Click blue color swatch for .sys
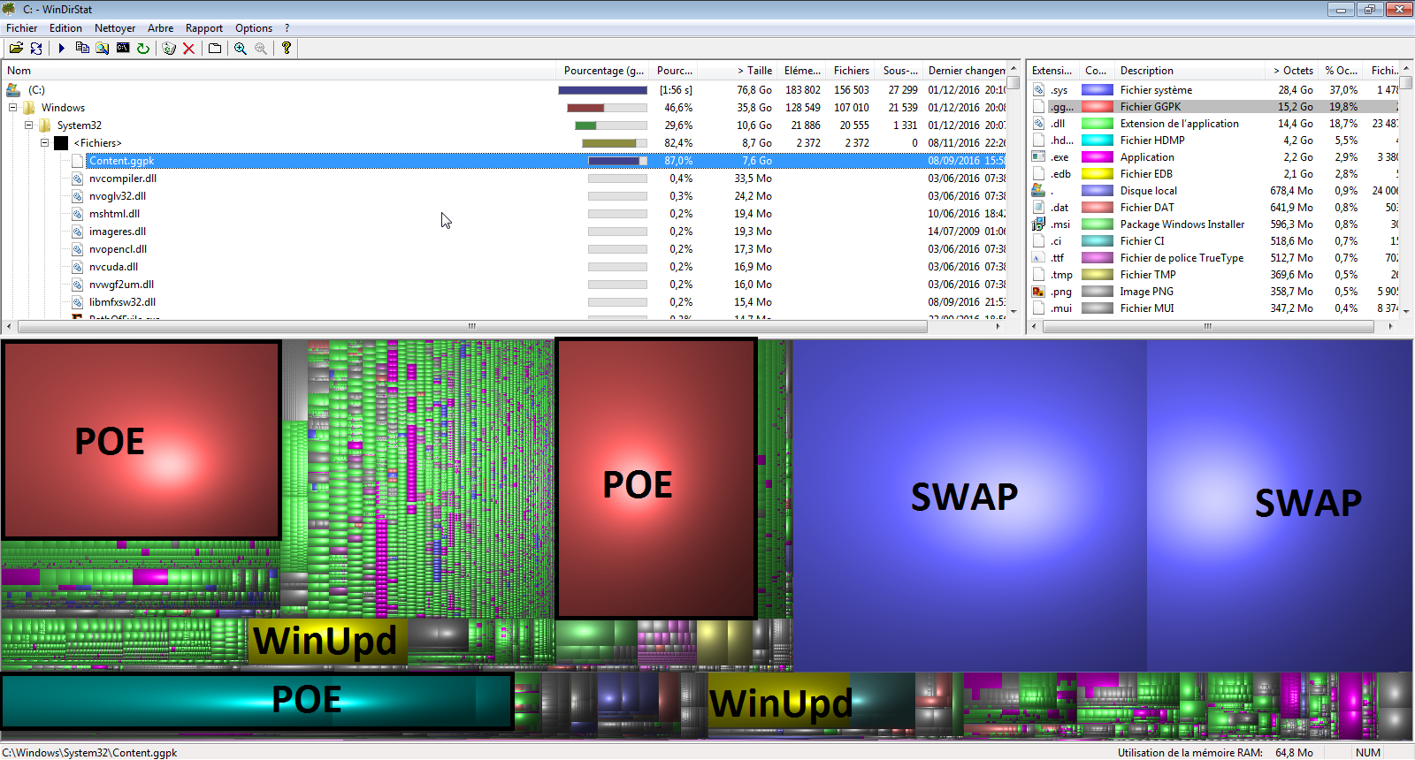 [1098, 90]
